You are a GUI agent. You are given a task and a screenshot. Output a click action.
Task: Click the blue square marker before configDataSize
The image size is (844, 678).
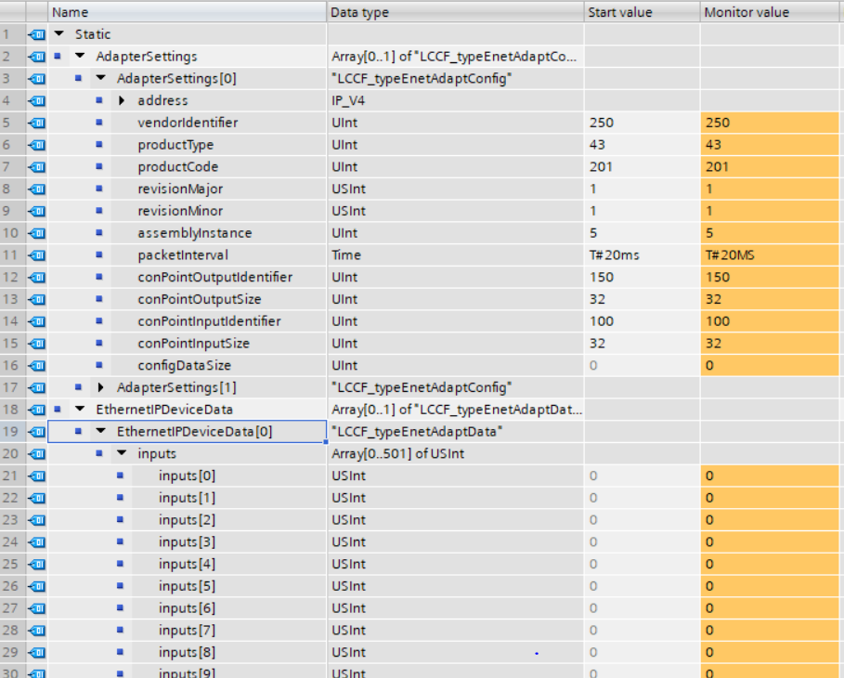(x=99, y=366)
